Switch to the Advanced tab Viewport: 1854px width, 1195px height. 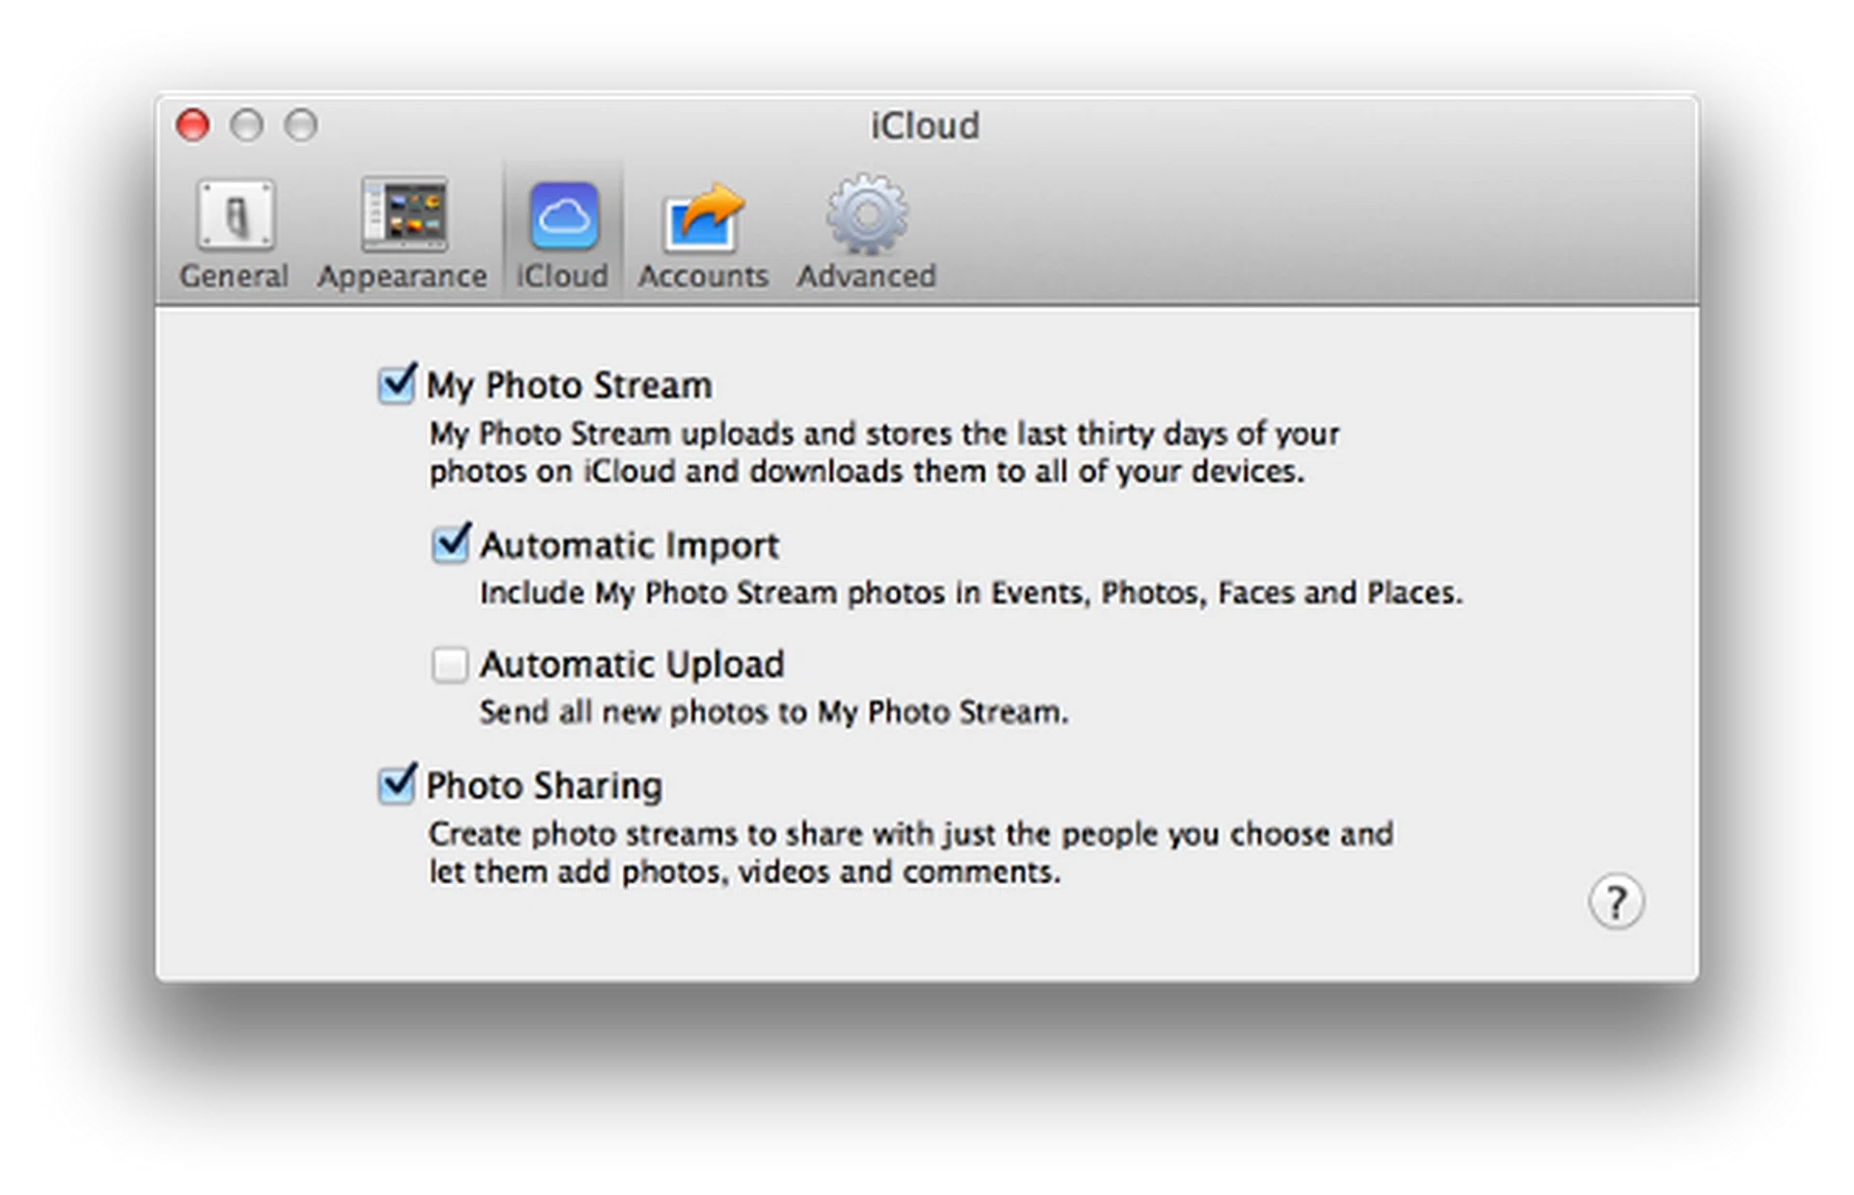[865, 232]
